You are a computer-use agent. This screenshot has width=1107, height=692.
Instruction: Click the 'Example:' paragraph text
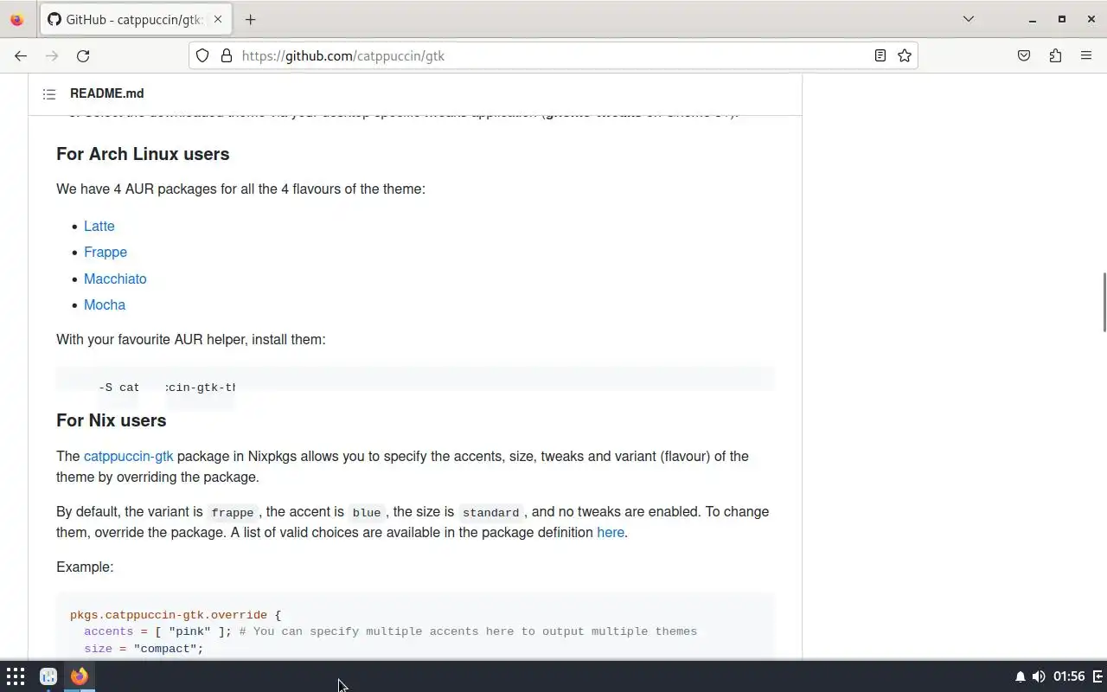(85, 567)
